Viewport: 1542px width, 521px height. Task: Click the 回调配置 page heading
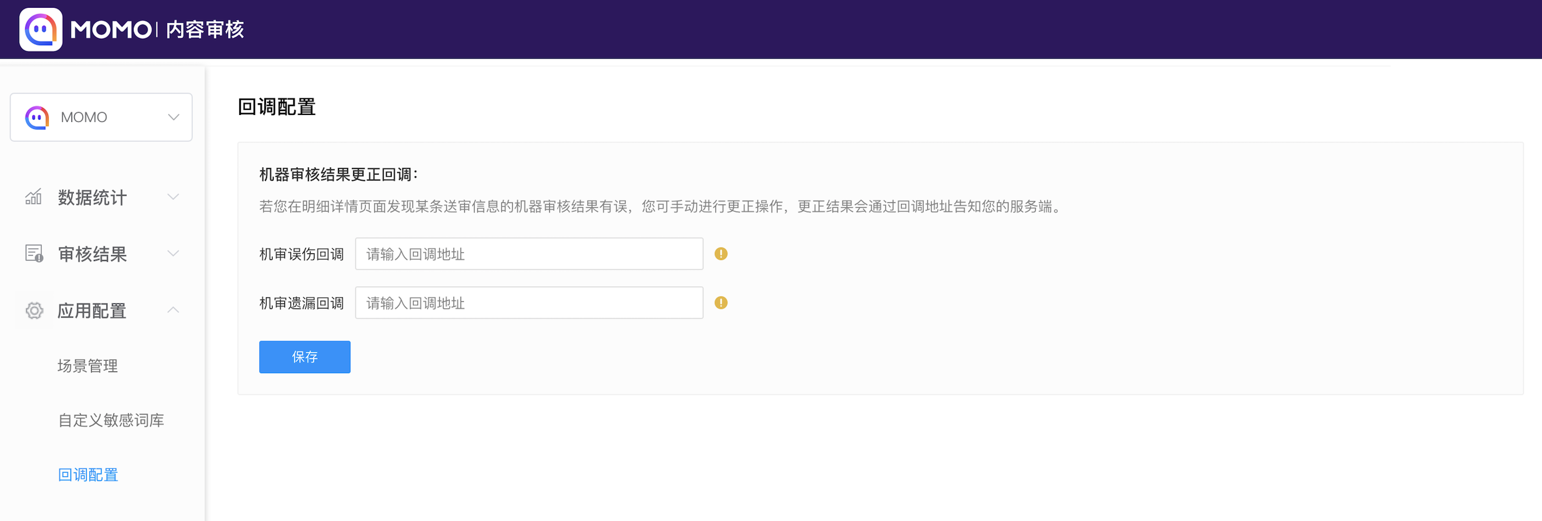(277, 107)
